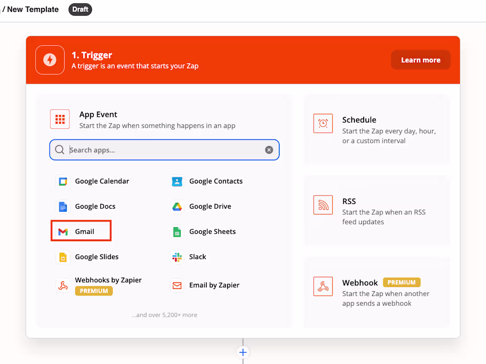Click the Draft status badge

(x=80, y=9)
